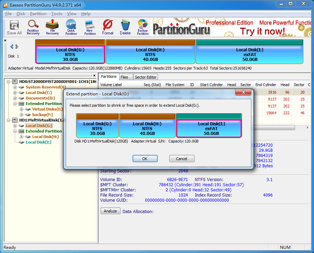Launch File Recovery tool
Image resolution: width=314 pixels, height=253 pixels.
pos(52,28)
